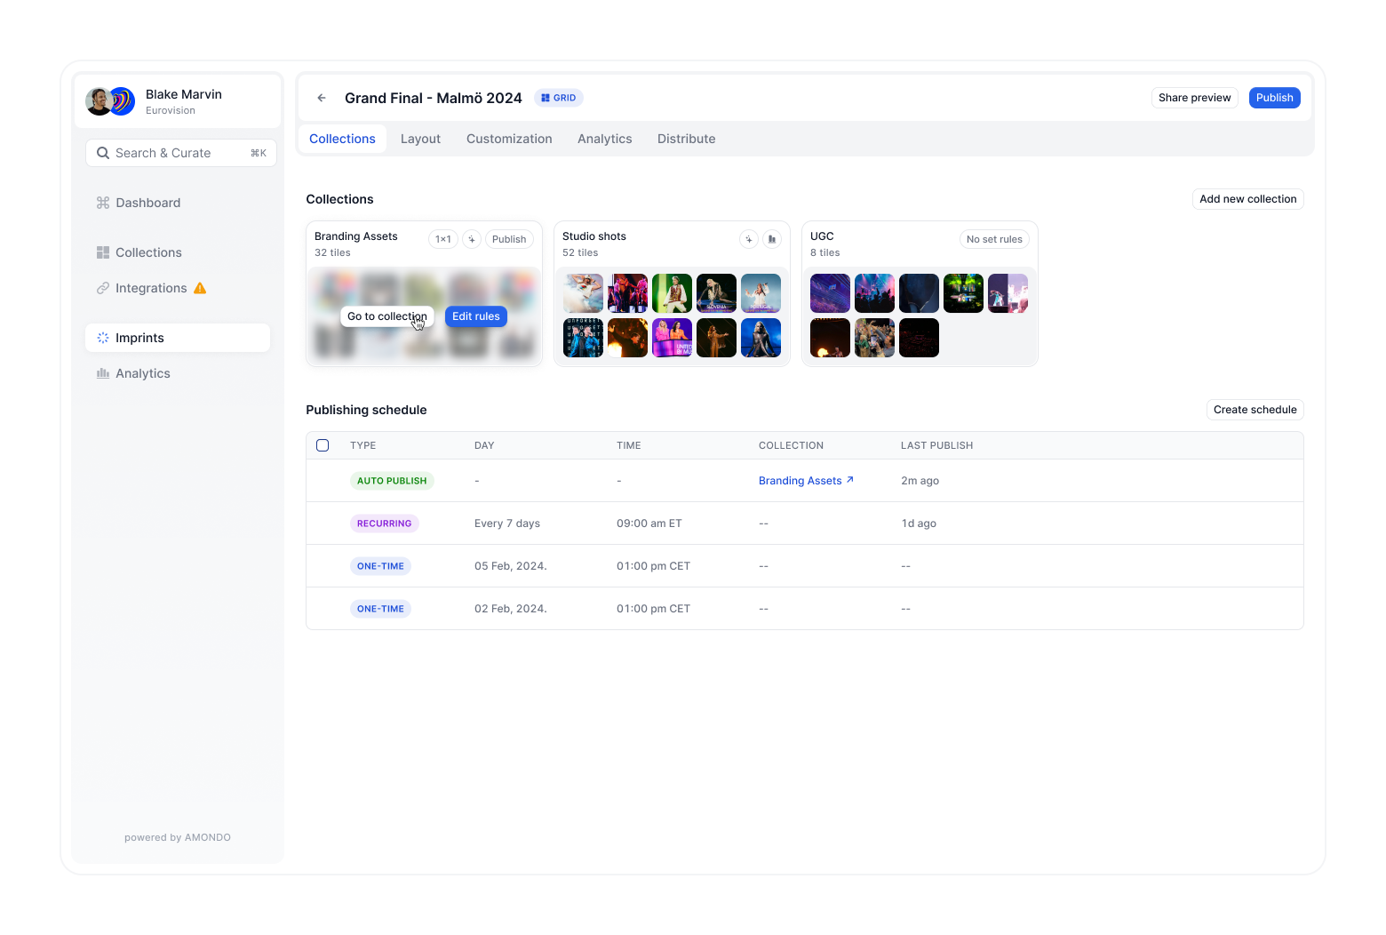Select the first Studio shots thumbnail
This screenshot has width=1386, height=935.
coord(583,293)
